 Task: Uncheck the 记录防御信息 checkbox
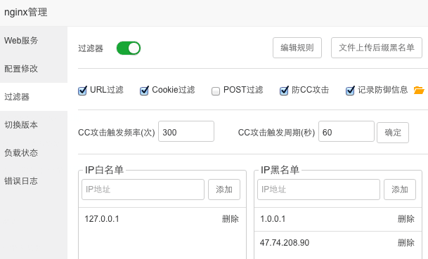pos(350,91)
